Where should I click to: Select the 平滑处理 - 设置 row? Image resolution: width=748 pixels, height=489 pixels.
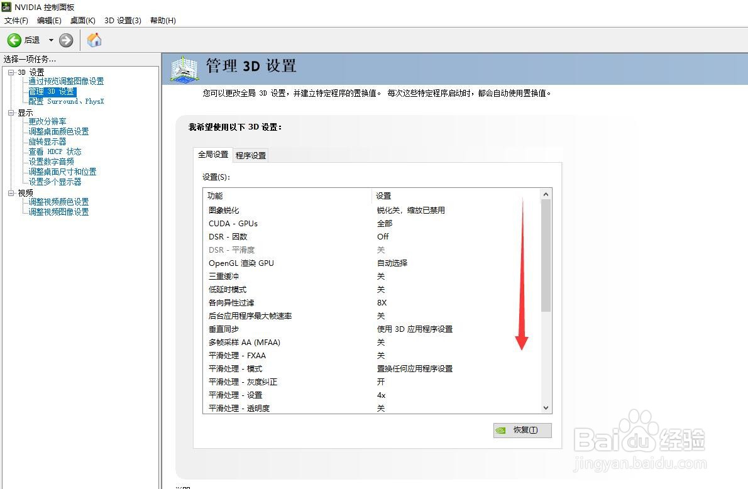(x=371, y=395)
